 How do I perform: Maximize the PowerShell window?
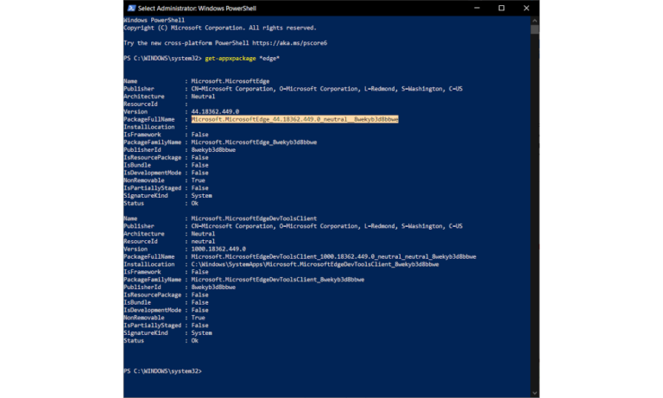[x=501, y=8]
